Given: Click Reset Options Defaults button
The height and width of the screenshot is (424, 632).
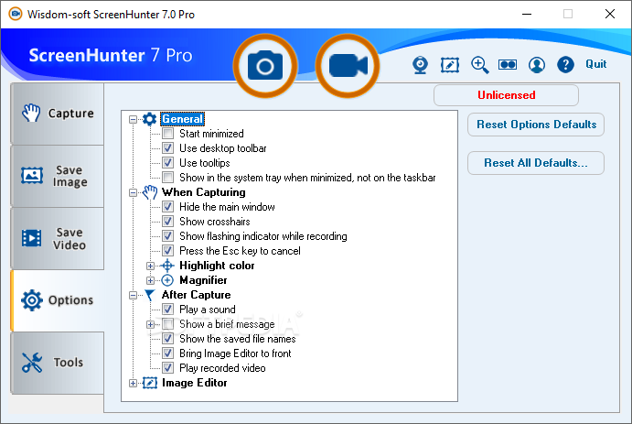Looking at the screenshot, I should (x=536, y=125).
